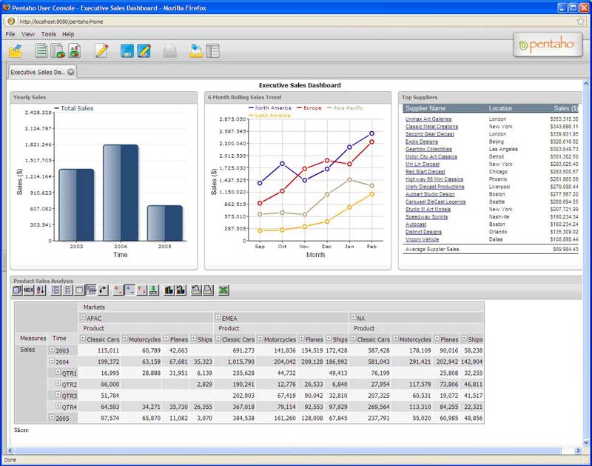Screen dimensions: 592x466
Task: Toggle Show Parent Members in pivot toolbar
Action: [x=55, y=290]
